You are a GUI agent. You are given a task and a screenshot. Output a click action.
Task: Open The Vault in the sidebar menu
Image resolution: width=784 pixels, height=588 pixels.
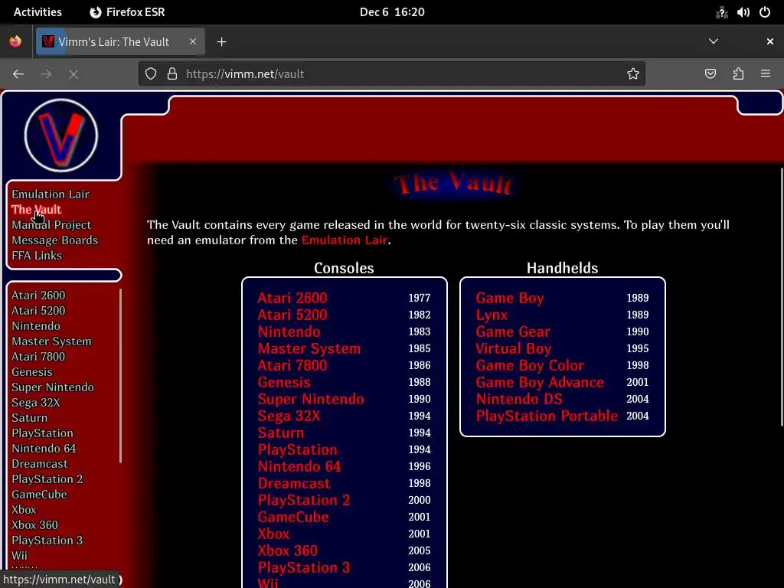(x=37, y=210)
